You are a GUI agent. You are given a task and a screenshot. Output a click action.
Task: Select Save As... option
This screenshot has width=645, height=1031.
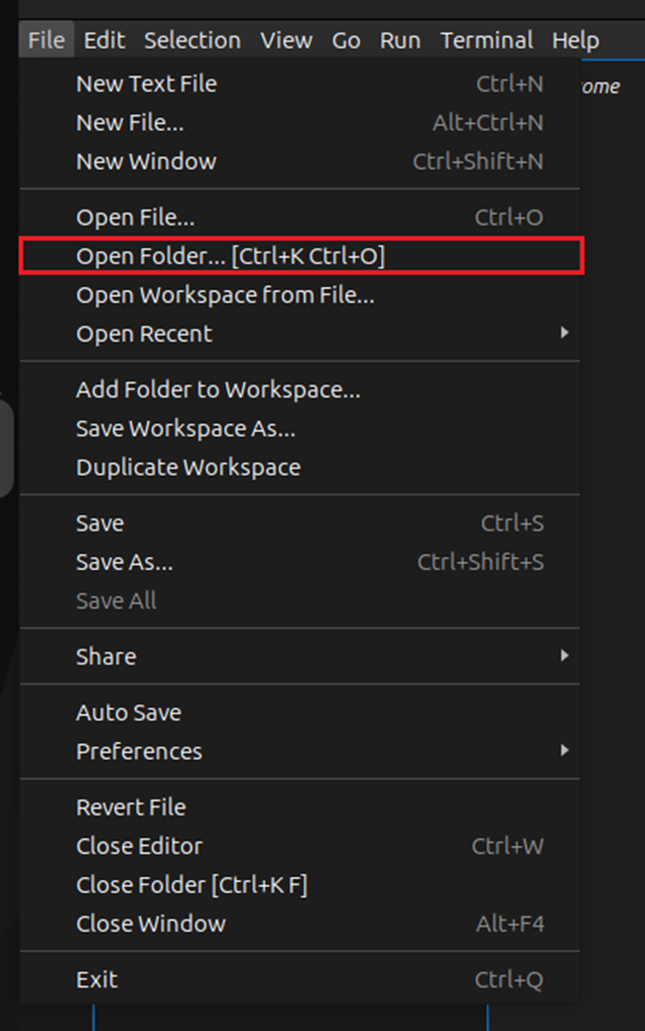click(124, 562)
